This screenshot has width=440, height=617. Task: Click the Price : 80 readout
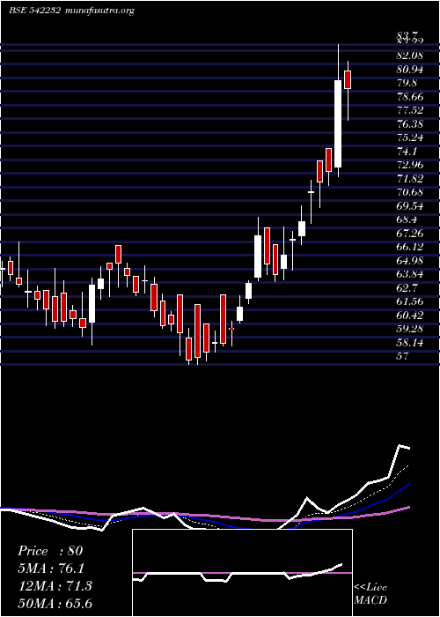50,551
